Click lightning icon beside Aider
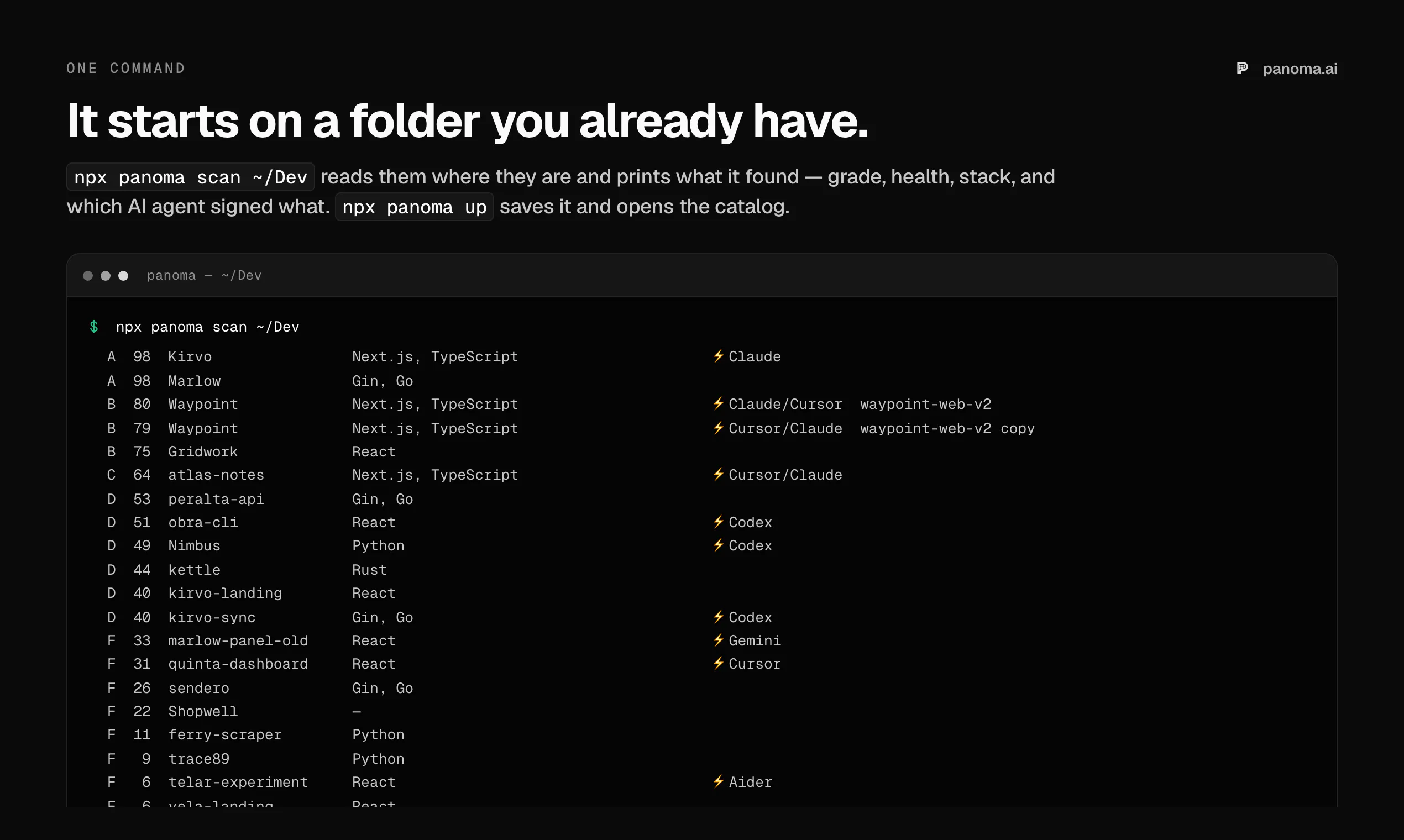The width and height of the screenshot is (1404, 840). pyautogui.click(x=719, y=782)
